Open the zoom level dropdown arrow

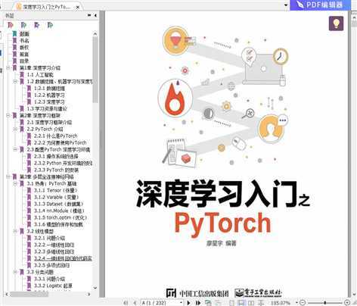pyautogui.click(x=296, y=302)
